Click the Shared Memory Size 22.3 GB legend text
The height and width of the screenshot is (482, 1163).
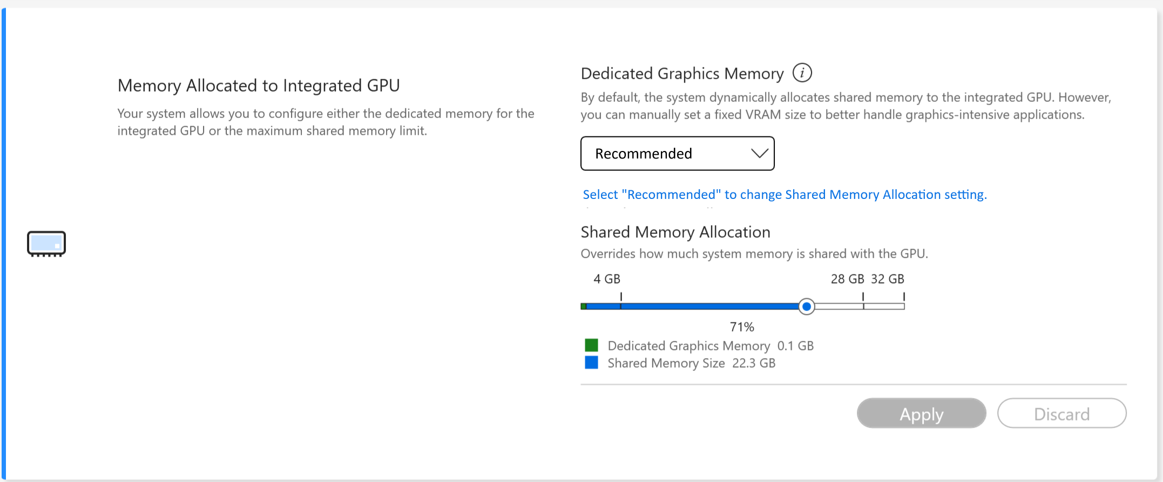click(691, 363)
